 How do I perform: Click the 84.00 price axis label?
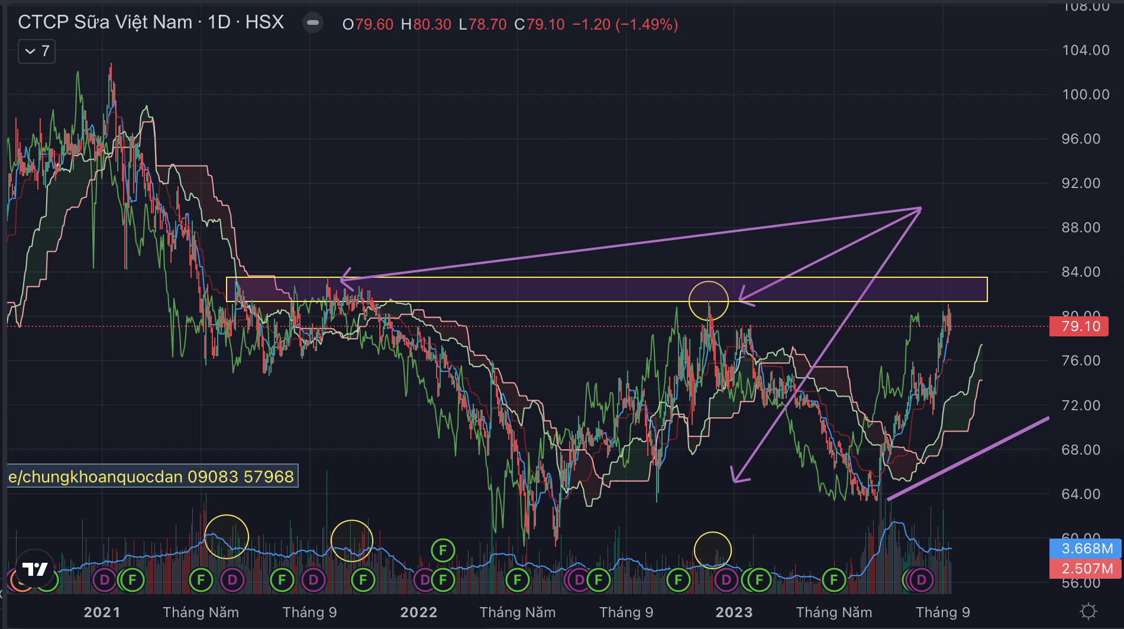[x=1081, y=272]
